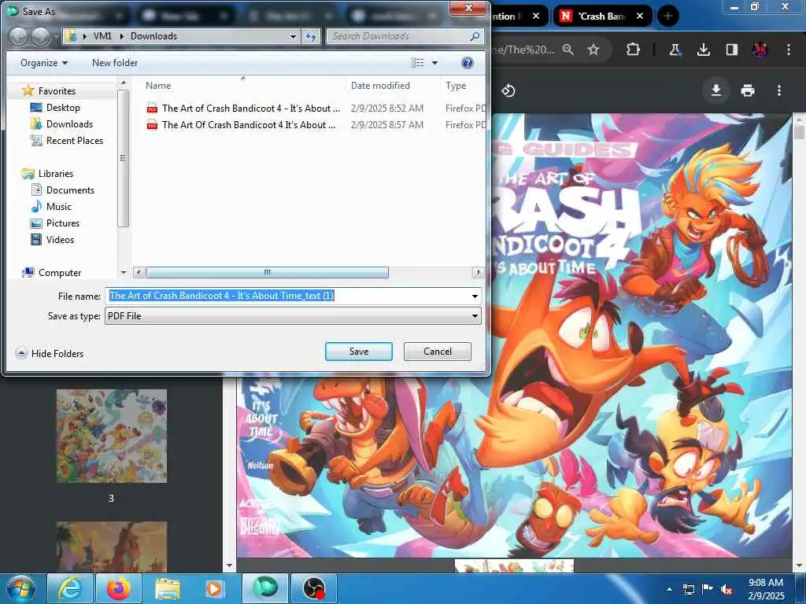This screenshot has width=806, height=604.
Task: Open the Organize menu
Action: 44,63
